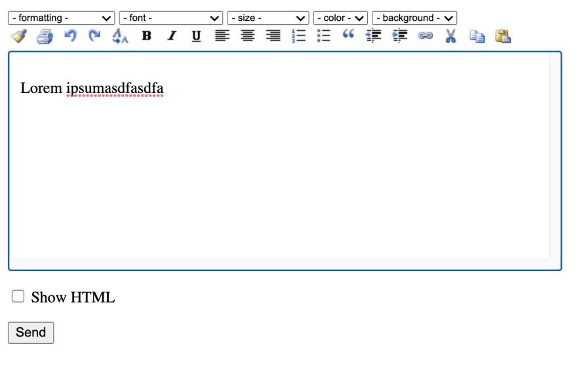Apply blockquote formatting
Image resolution: width=577 pixels, height=366 pixels.
[348, 35]
